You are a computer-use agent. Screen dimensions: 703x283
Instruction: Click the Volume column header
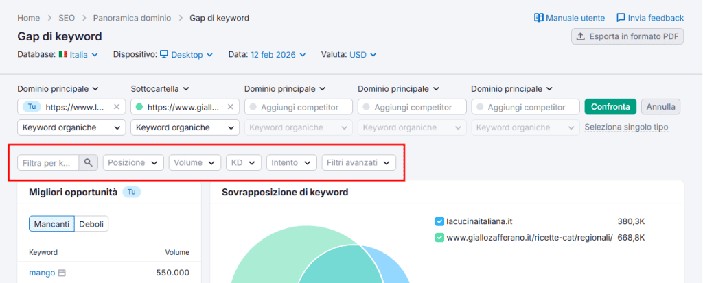tap(177, 253)
